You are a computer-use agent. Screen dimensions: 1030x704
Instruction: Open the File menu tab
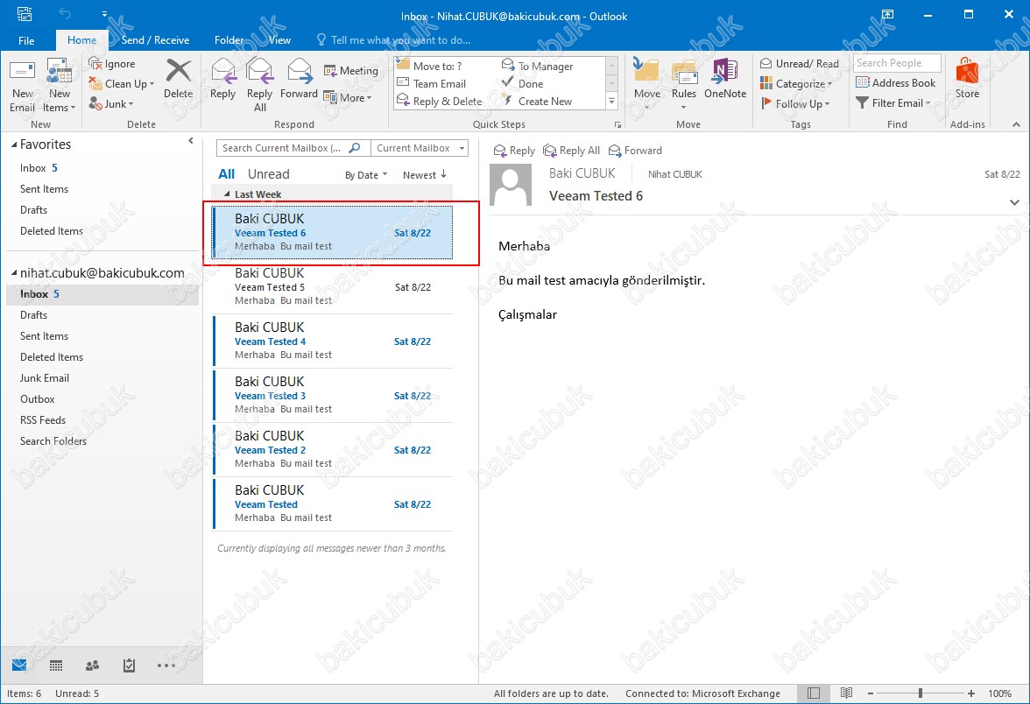click(x=26, y=40)
